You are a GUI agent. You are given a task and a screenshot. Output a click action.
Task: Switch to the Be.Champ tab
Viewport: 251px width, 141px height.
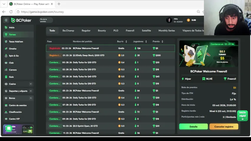tap(68, 31)
